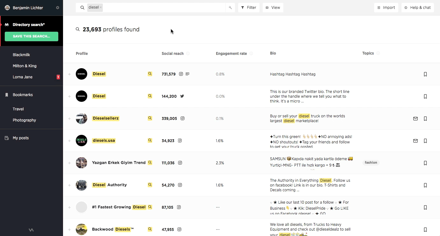Open the Photography bookmark list
Viewport: 440px width, 236px height.
[x=24, y=120]
